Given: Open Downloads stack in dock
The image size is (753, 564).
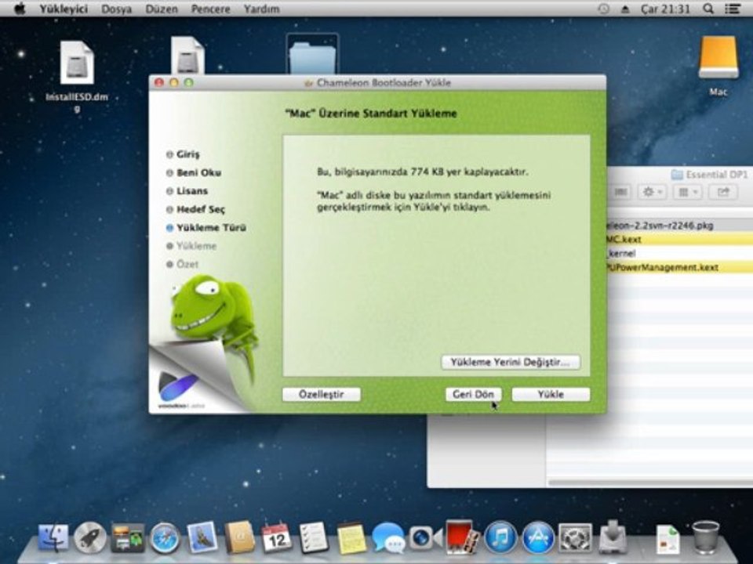Looking at the screenshot, I should coord(613,537).
